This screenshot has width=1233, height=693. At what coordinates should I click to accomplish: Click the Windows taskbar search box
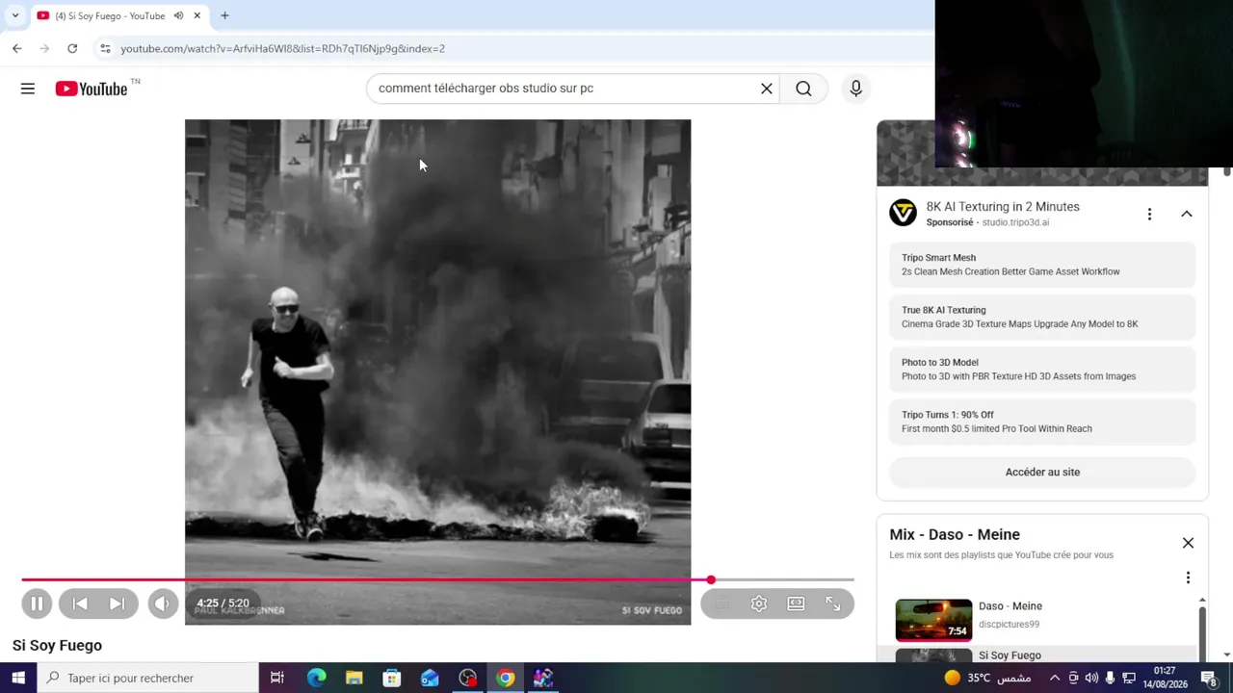147,678
